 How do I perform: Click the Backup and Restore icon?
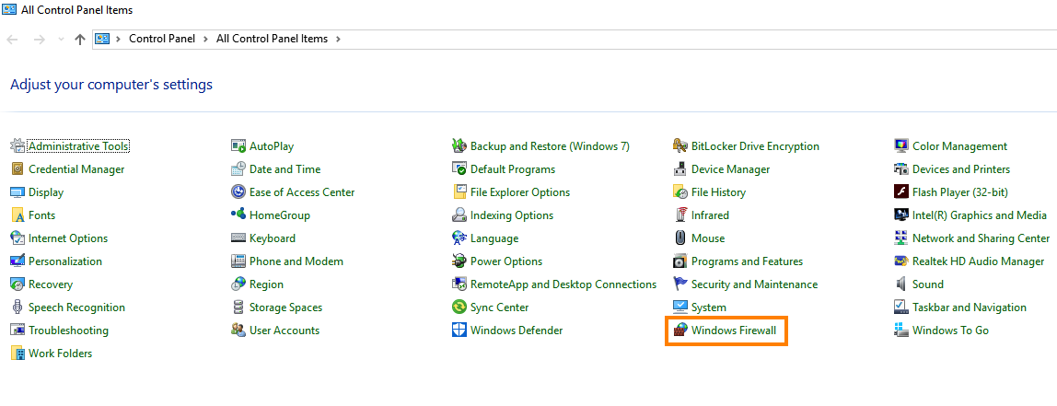point(459,146)
